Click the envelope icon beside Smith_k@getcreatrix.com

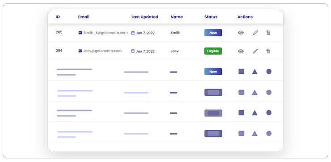[80, 33]
